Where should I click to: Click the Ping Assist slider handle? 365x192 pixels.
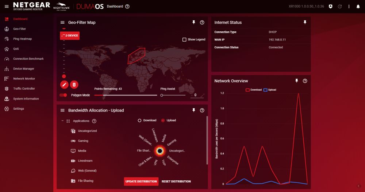(x=162, y=95)
